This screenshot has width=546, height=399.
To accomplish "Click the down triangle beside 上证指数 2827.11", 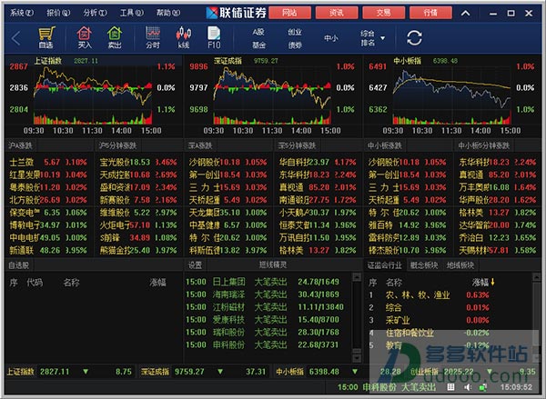I will tap(86, 372).
